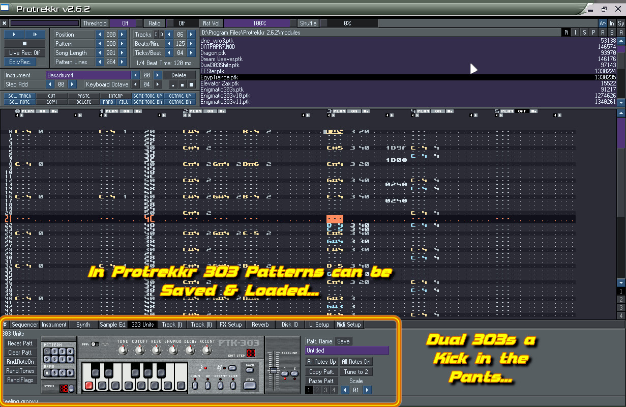This screenshot has width=626, height=407.
Task: Select Dragon.ptk in module list
Action: point(408,53)
